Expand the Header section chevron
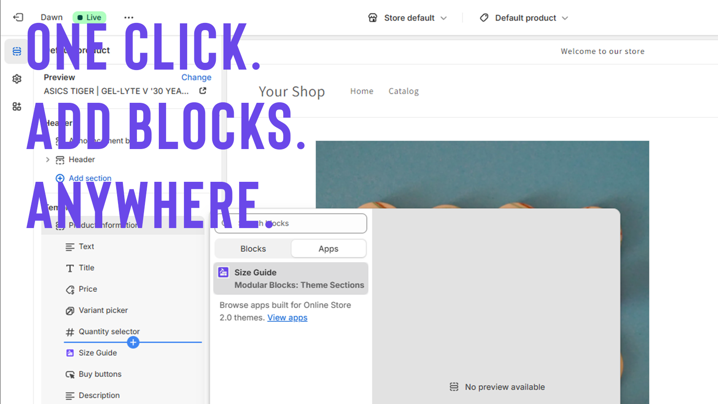The image size is (718, 404). pyautogui.click(x=48, y=159)
